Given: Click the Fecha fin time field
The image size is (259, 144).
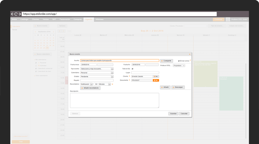Looking at the screenshot, I should click(x=152, y=65).
